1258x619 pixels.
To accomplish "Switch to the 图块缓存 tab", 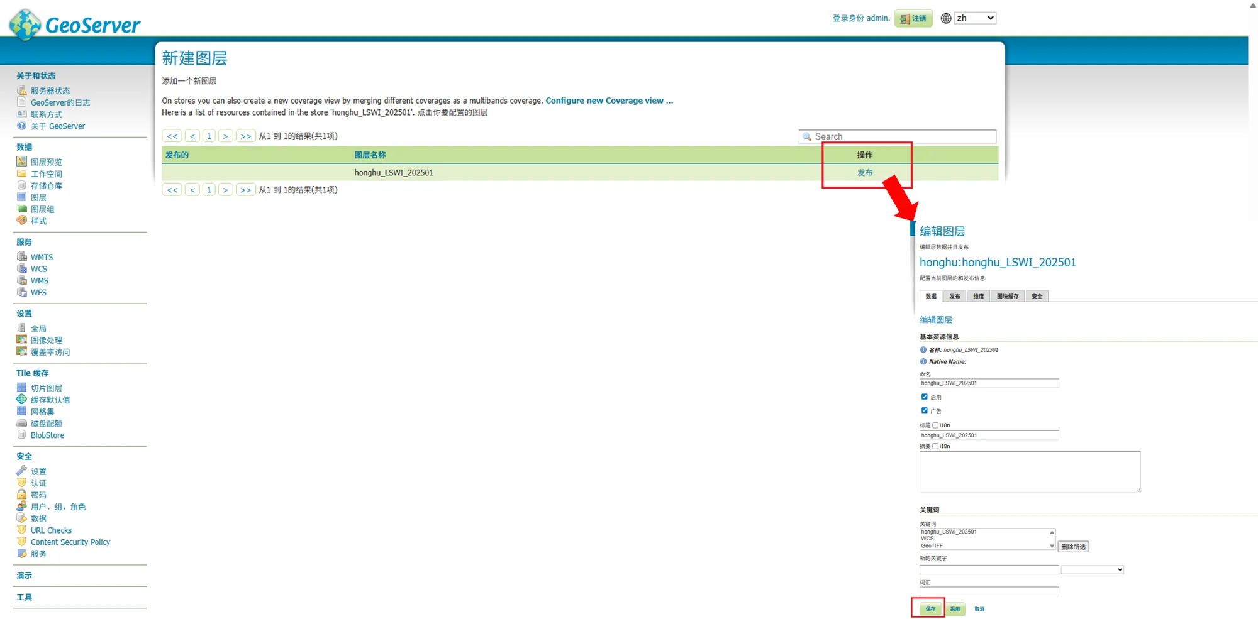I will pyautogui.click(x=1007, y=296).
